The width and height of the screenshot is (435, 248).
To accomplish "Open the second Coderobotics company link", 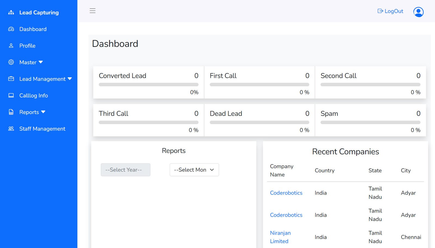I will click(286, 215).
